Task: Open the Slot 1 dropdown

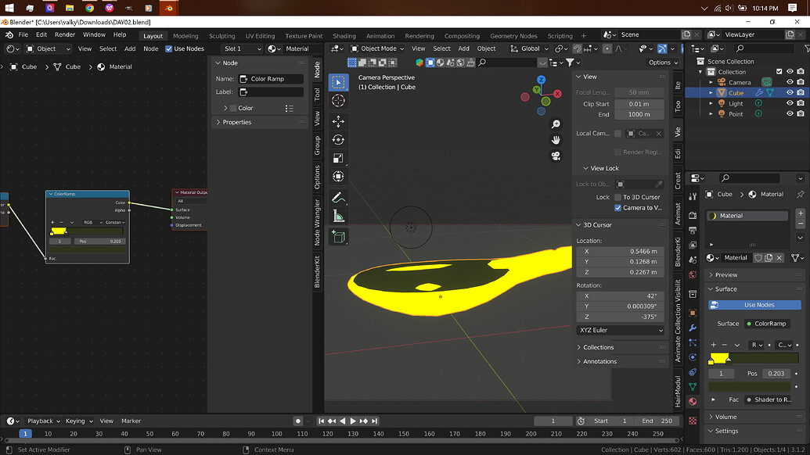Action: tap(242, 48)
